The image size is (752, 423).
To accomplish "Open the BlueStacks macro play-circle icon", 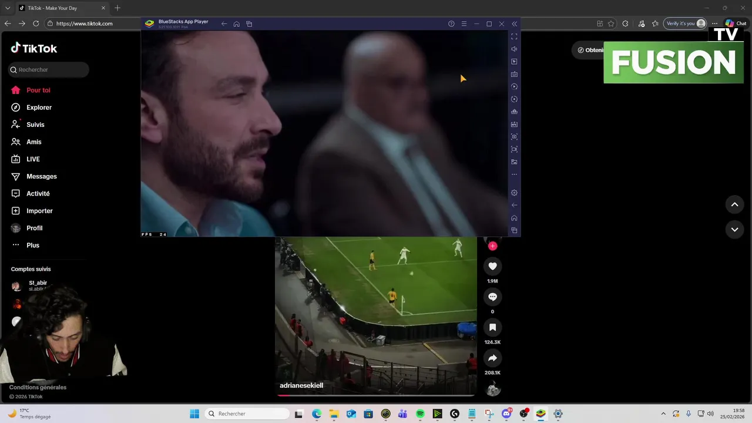I will (514, 87).
